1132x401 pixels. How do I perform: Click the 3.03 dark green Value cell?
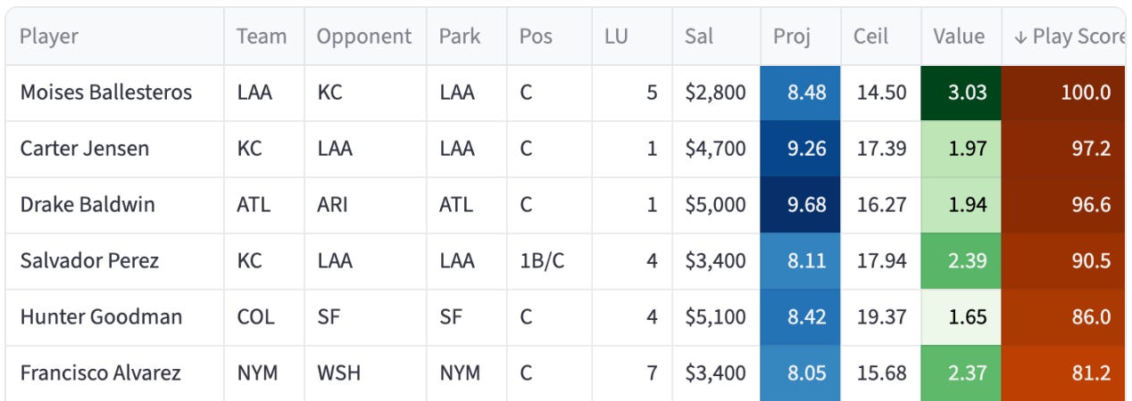click(961, 93)
